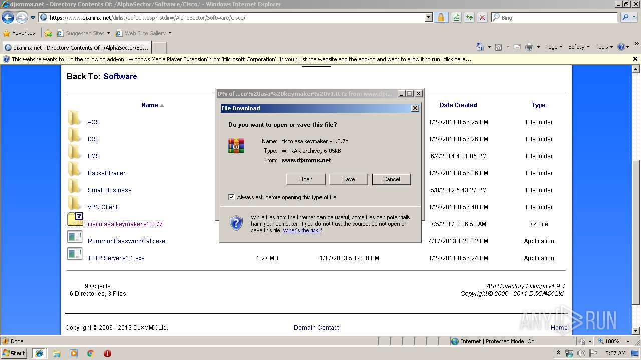Open the ACS folder link

(93, 122)
